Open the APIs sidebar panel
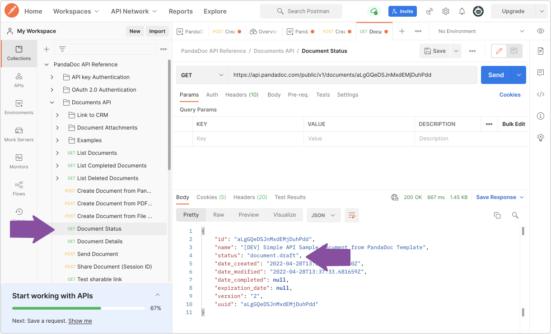 [x=19, y=80]
